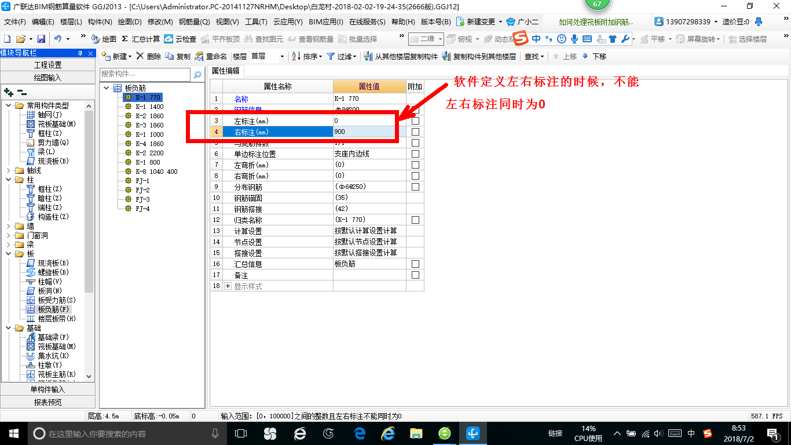Expand 门窗洞 node in navigation tree

8,235
